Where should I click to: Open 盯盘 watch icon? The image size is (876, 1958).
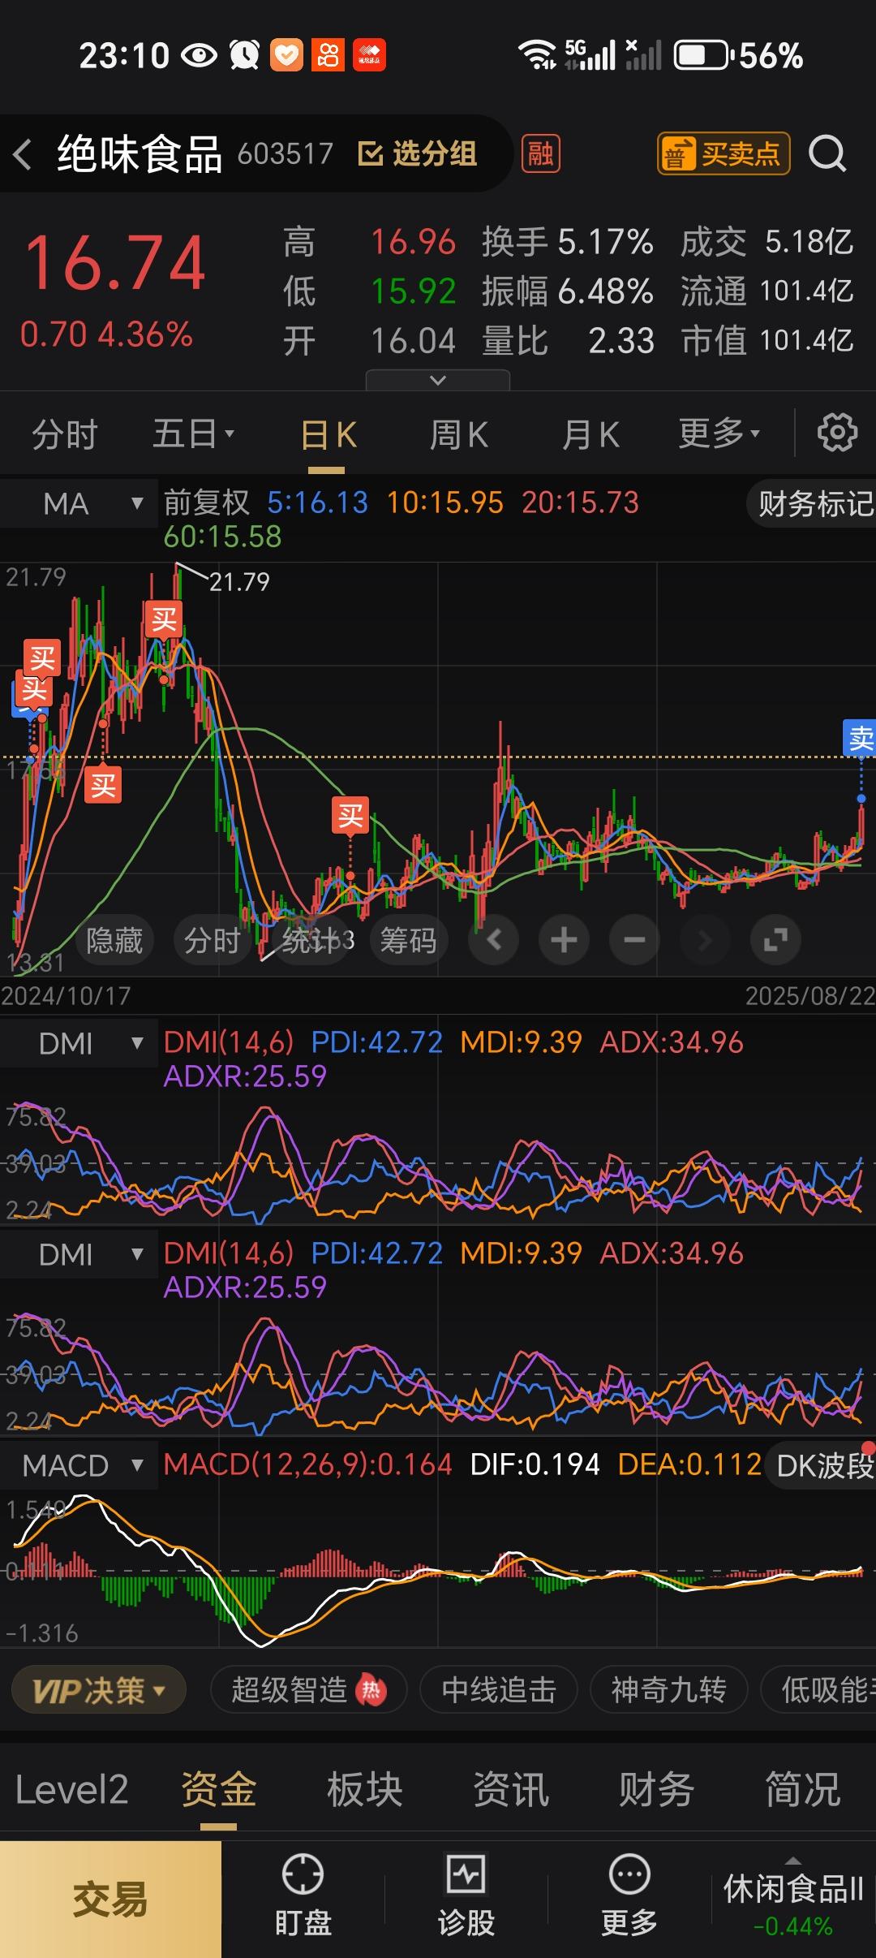point(303,1895)
